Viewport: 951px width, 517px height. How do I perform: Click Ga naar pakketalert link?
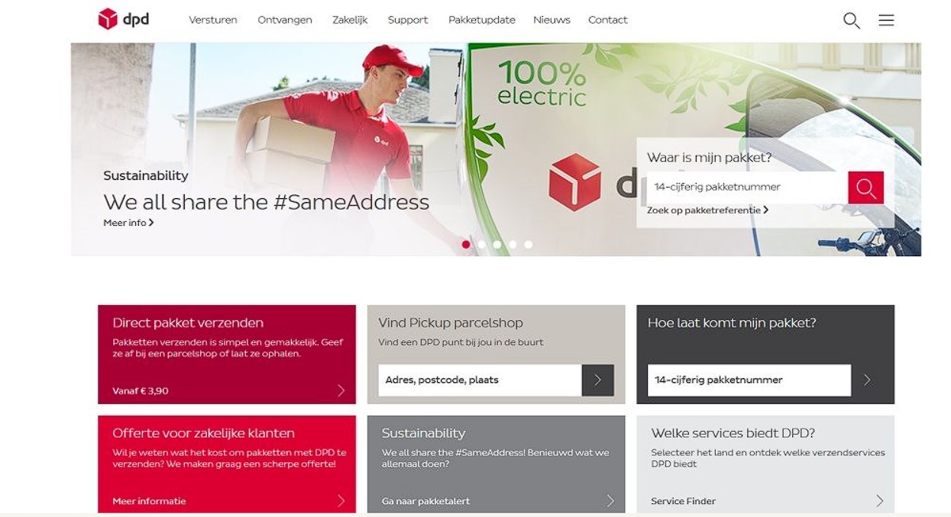[x=425, y=501]
